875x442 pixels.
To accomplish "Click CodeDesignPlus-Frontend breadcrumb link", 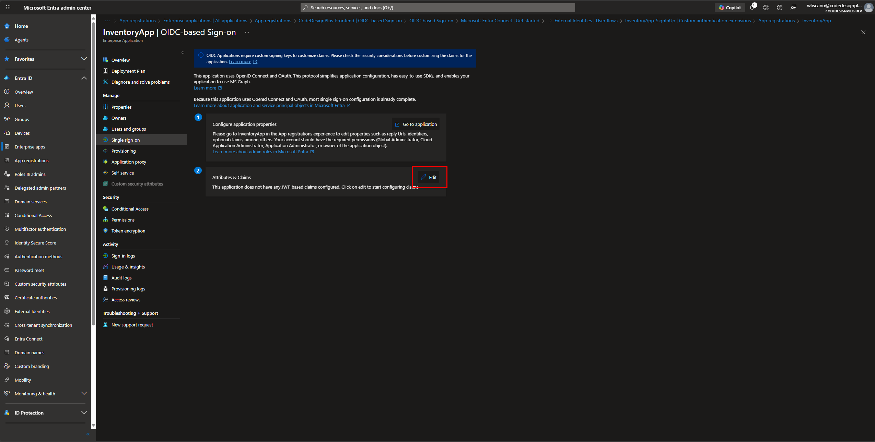I will 350,21.
